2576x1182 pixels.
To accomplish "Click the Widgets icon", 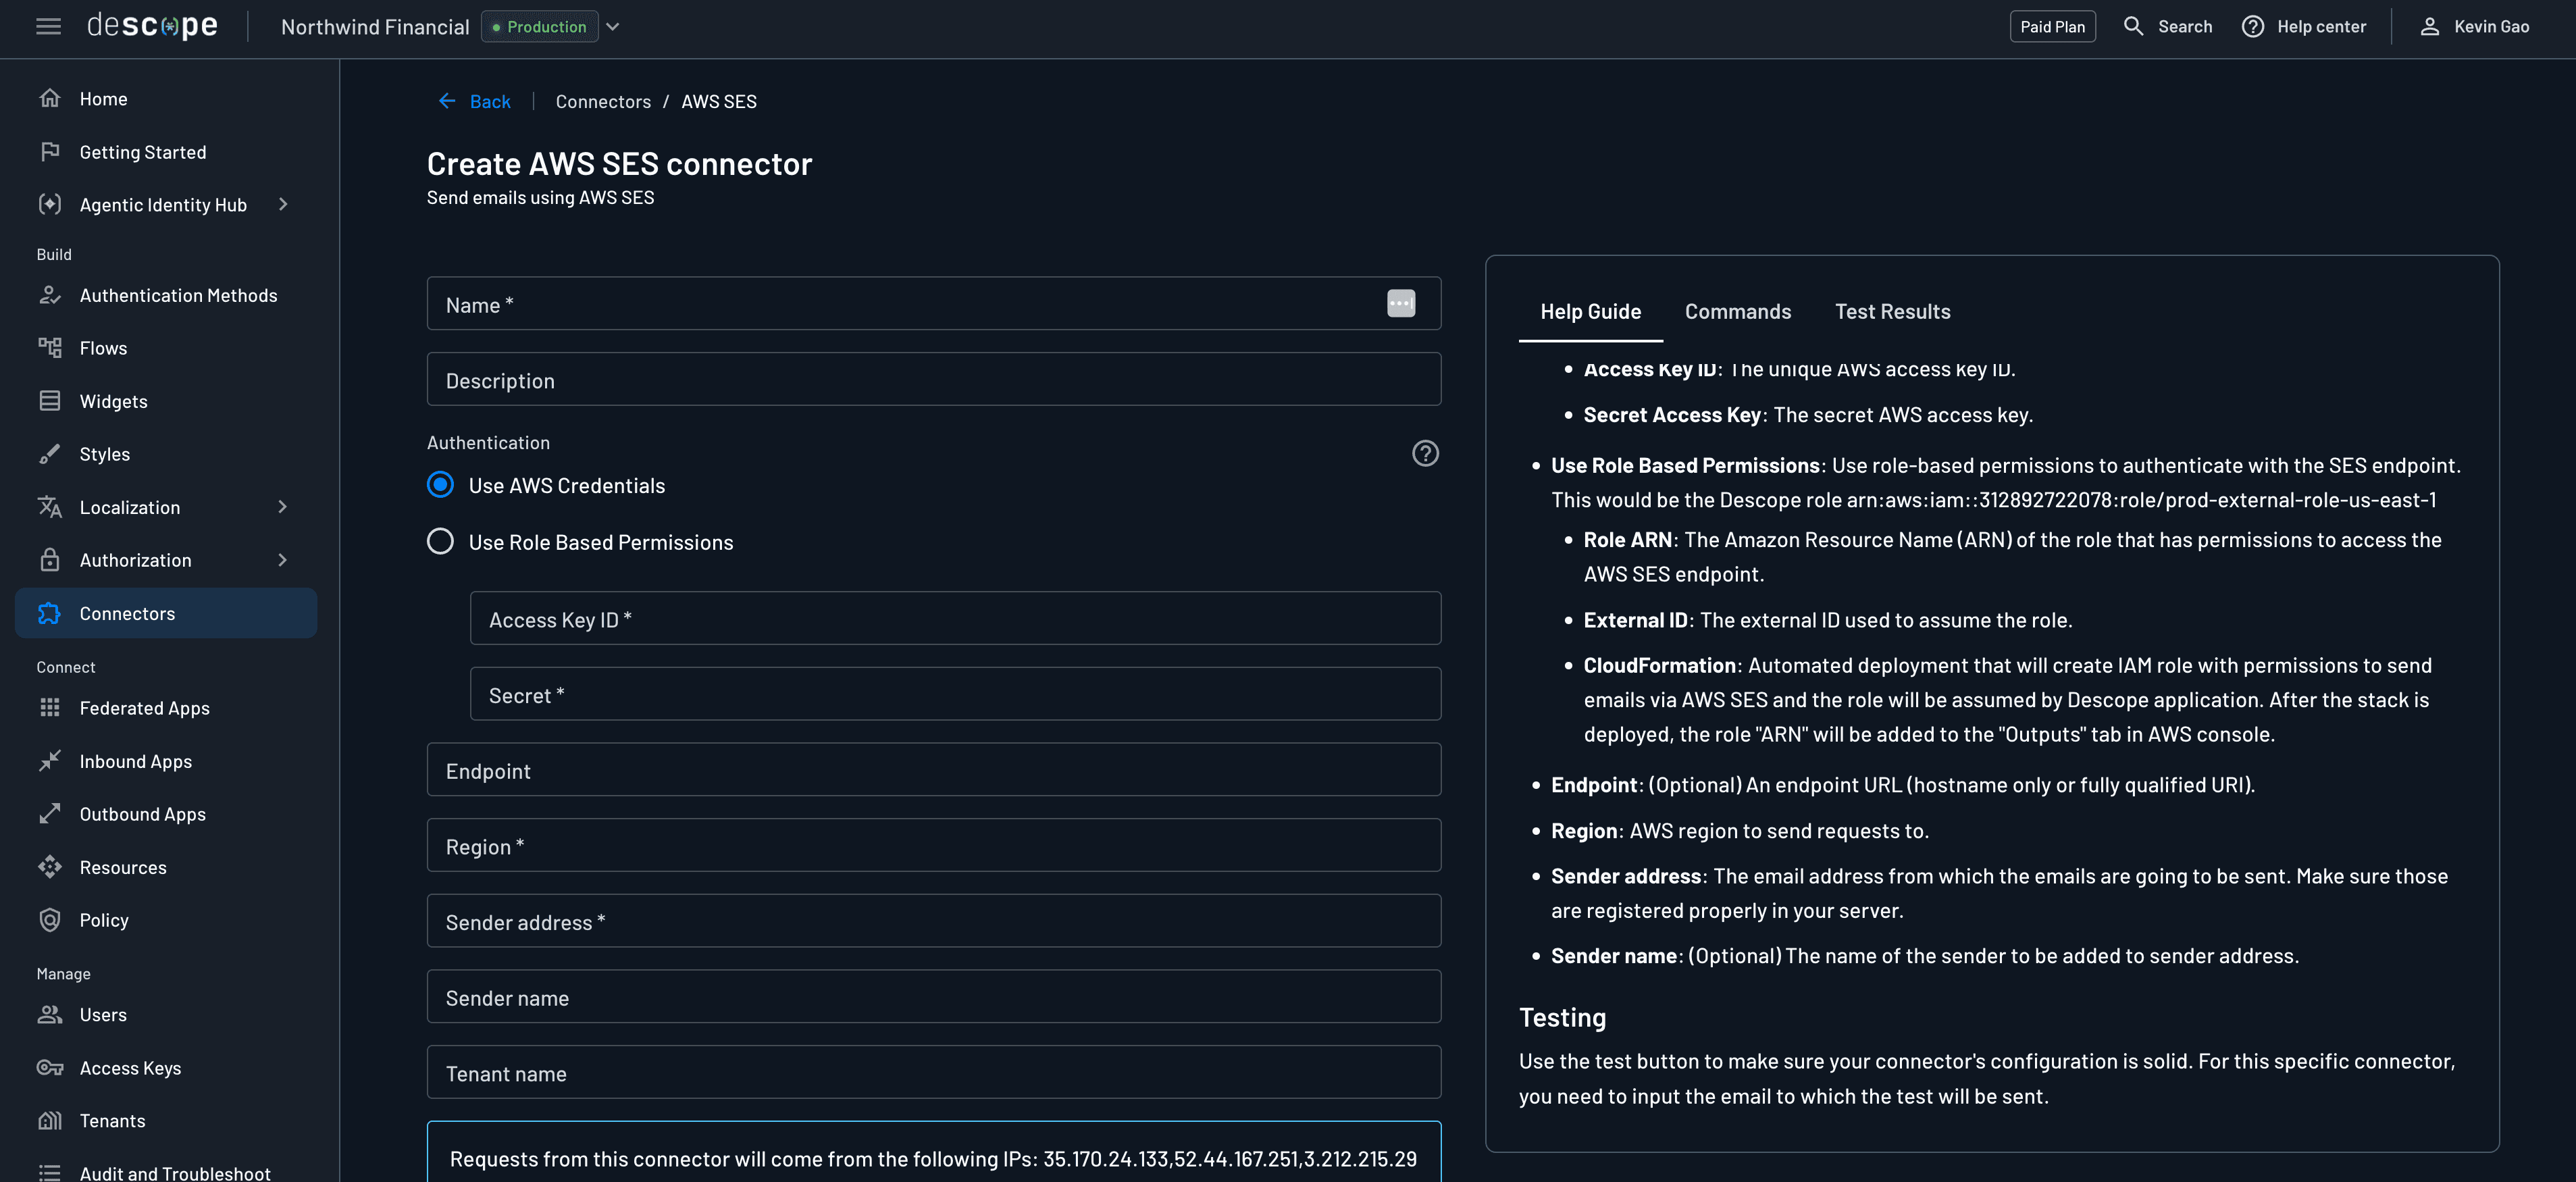I will tap(50, 401).
